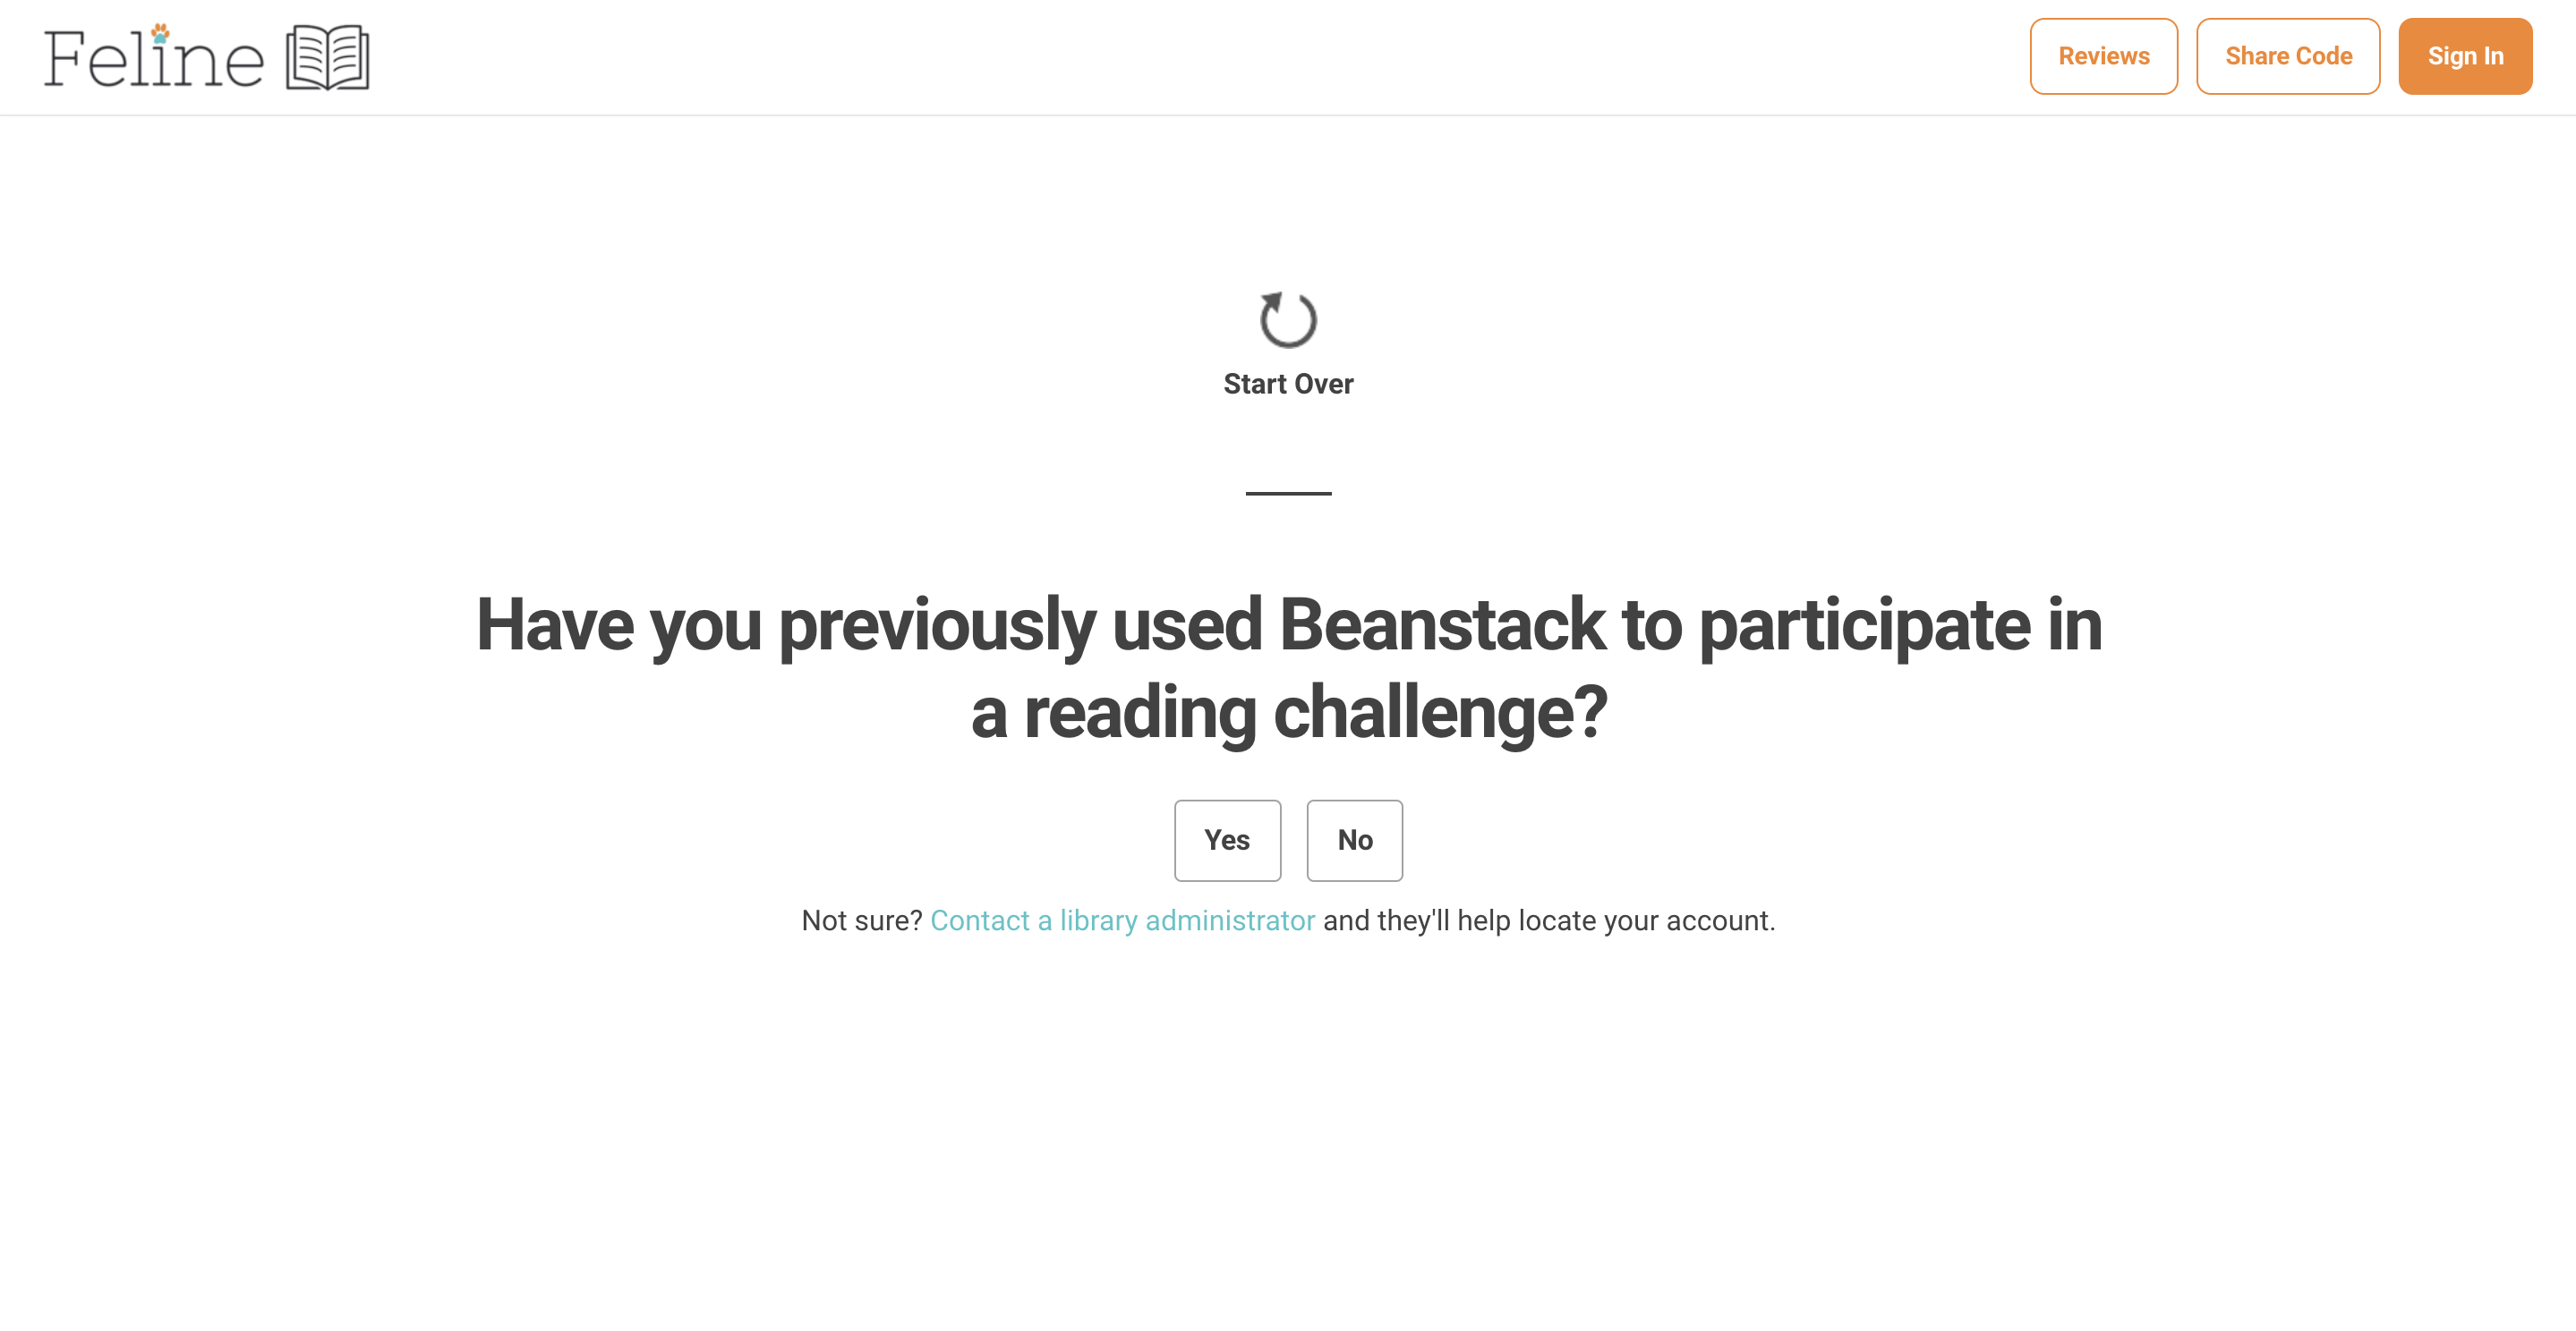
Task: Click the word Beanstack in the heading
Action: click(x=1442, y=624)
